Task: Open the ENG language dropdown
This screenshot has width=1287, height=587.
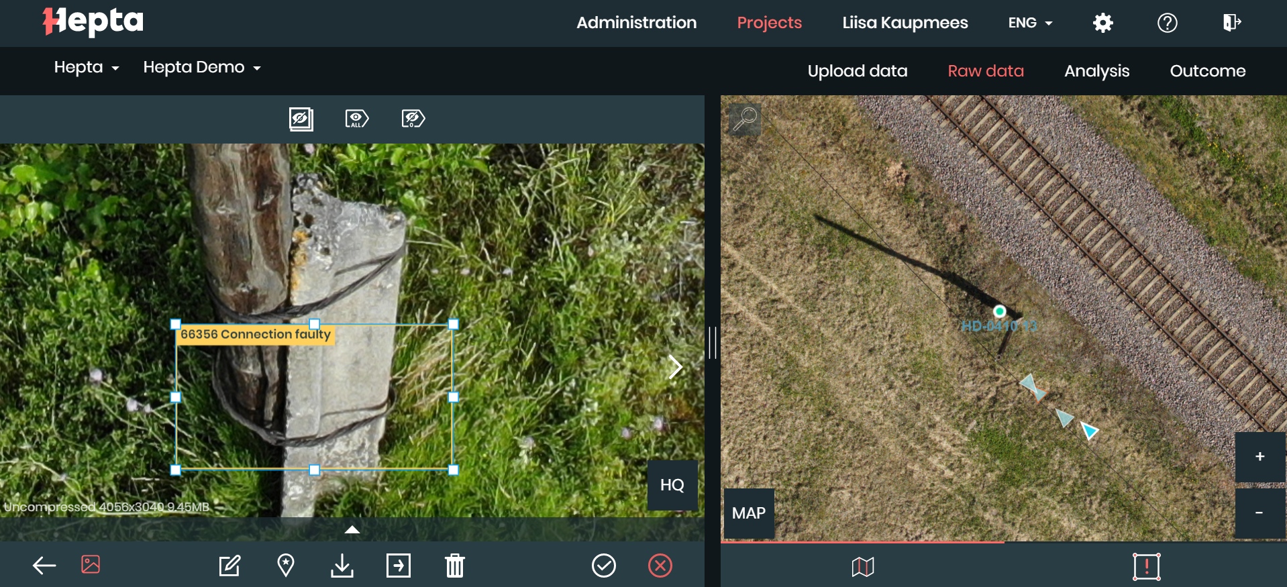Action: click(x=1030, y=23)
